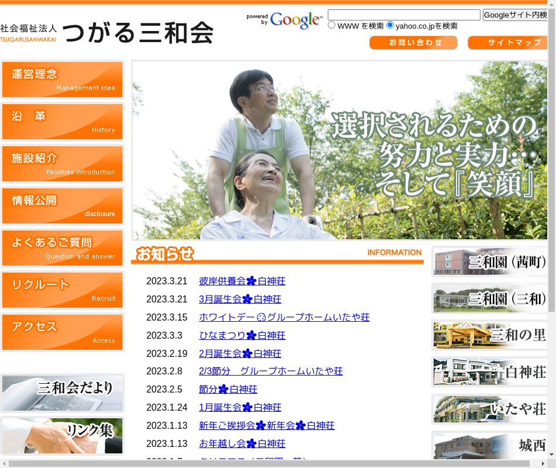This screenshot has height=468, width=556.
Task: Open the いたや荘 facility banner
Action: [x=490, y=409]
